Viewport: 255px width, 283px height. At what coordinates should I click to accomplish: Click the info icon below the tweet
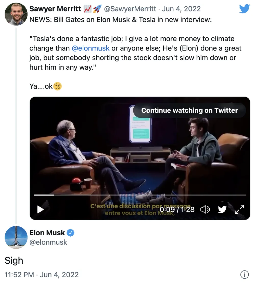pos(245,275)
